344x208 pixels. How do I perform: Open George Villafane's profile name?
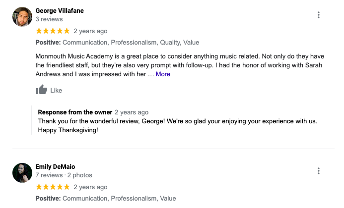[60, 10]
